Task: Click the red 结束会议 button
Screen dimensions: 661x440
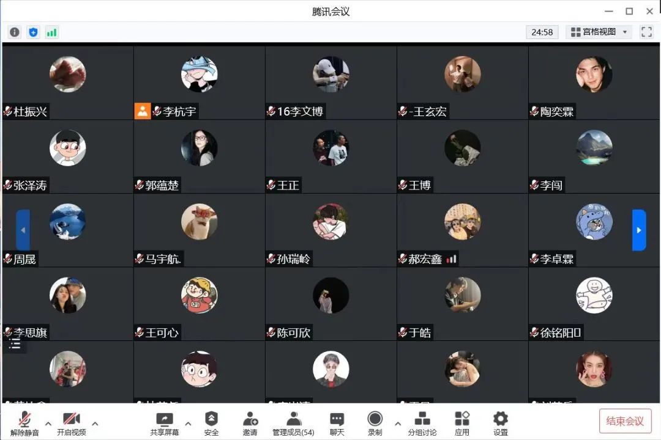Action: tap(625, 421)
